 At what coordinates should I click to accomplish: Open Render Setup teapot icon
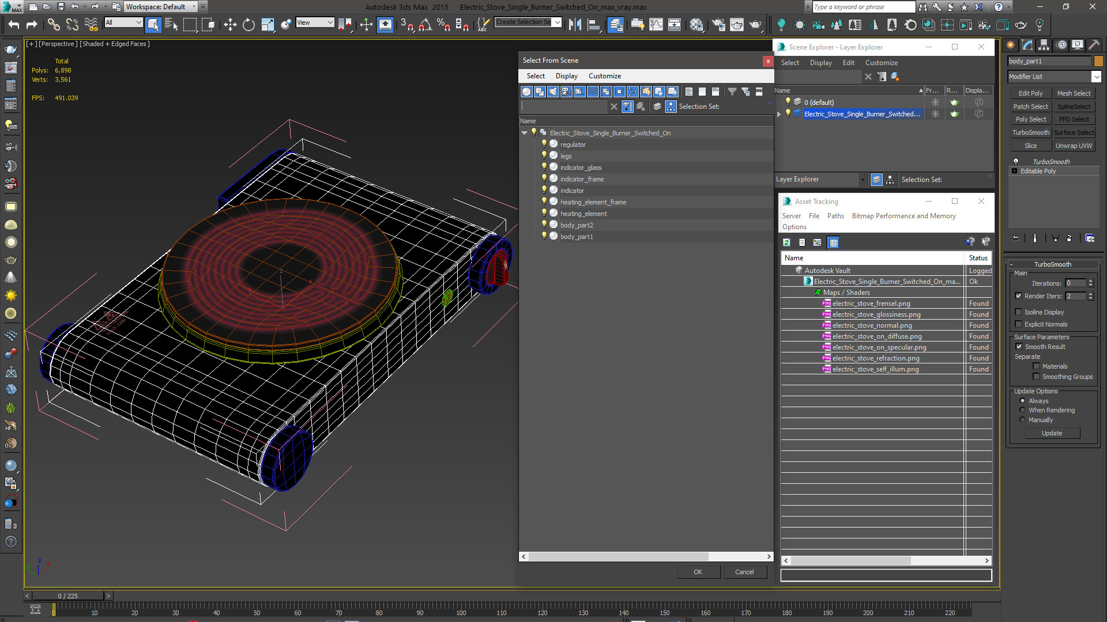[x=718, y=24]
